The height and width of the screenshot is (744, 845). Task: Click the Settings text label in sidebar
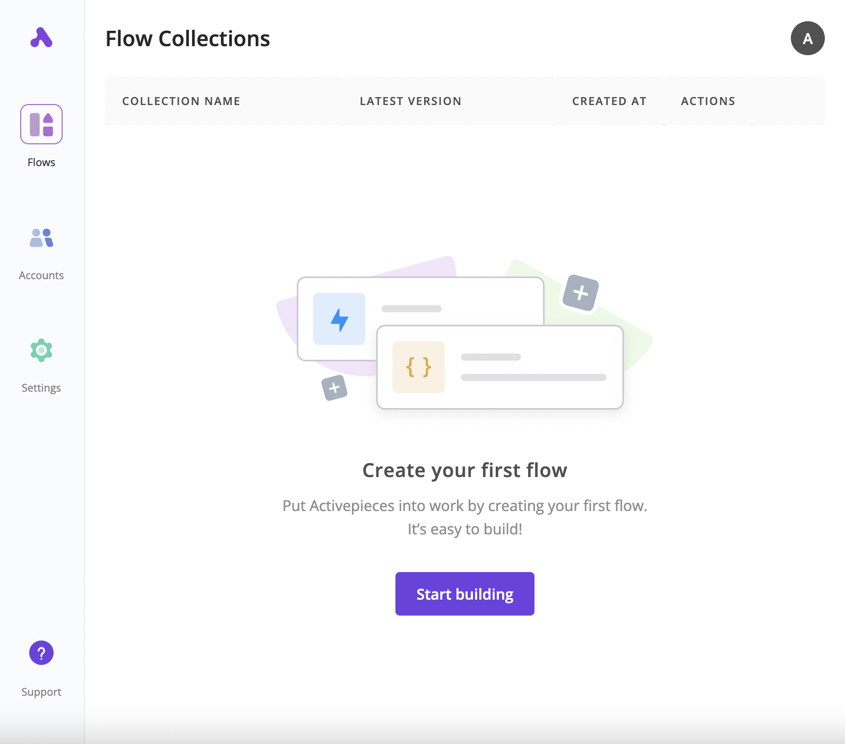41,388
